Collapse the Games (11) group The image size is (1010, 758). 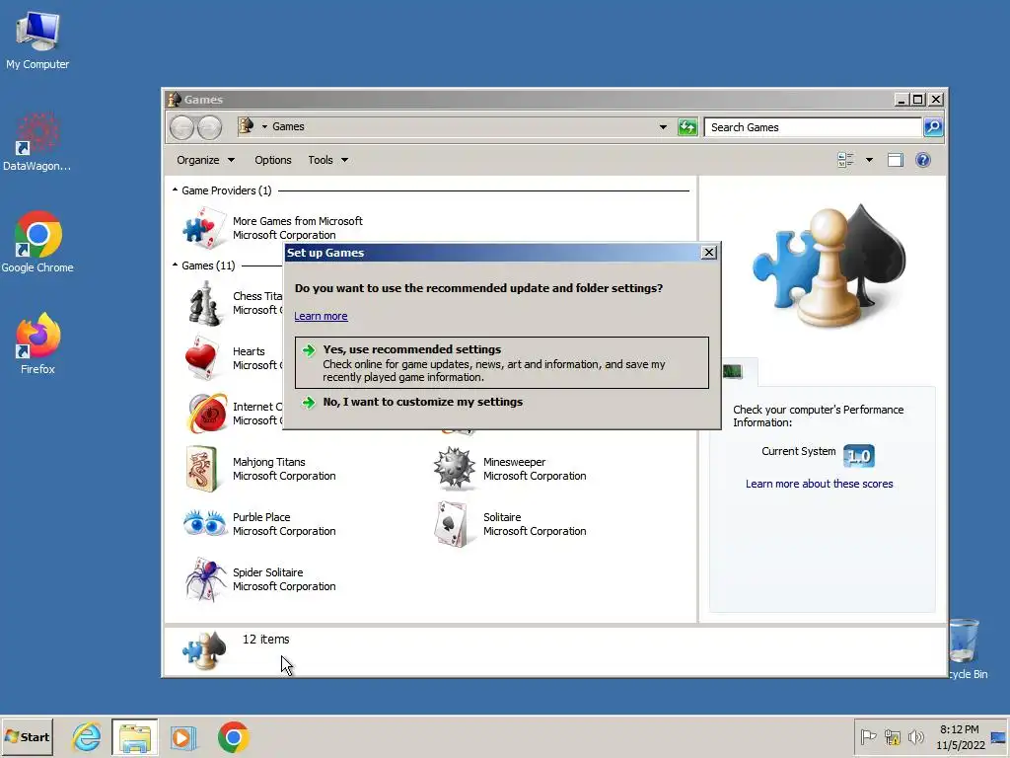click(x=176, y=265)
